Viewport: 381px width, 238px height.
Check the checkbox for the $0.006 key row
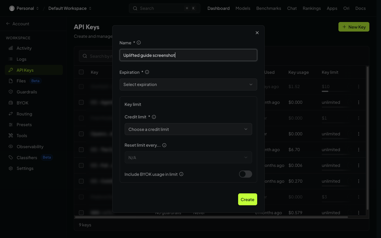81,165
